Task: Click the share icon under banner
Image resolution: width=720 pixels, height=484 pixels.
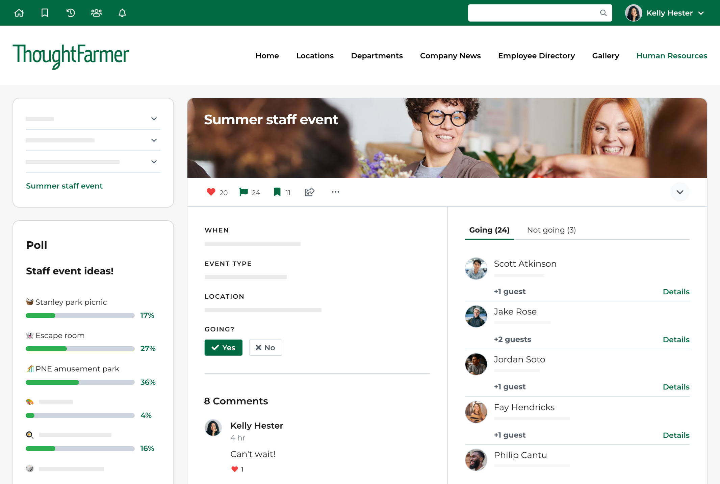Action: tap(309, 192)
